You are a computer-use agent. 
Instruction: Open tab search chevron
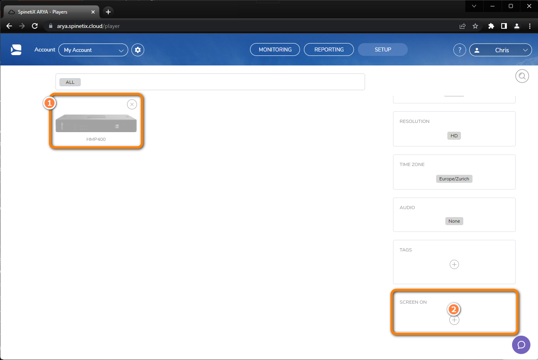[474, 6]
